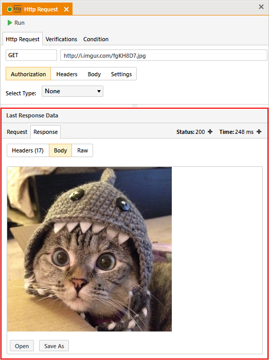Image resolution: width=269 pixels, height=360 pixels.
Task: Click the cat image preview
Action: (89, 249)
